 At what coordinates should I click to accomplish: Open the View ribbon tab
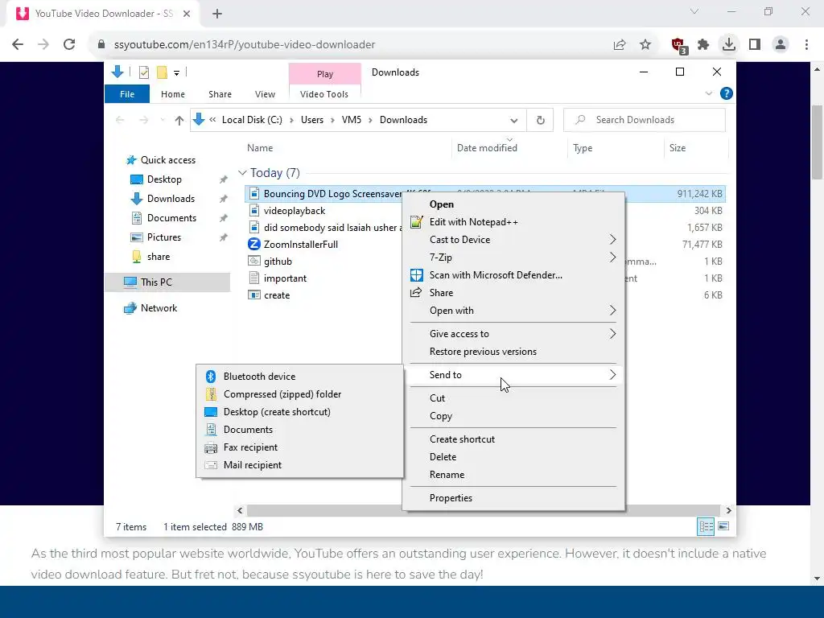pos(265,94)
